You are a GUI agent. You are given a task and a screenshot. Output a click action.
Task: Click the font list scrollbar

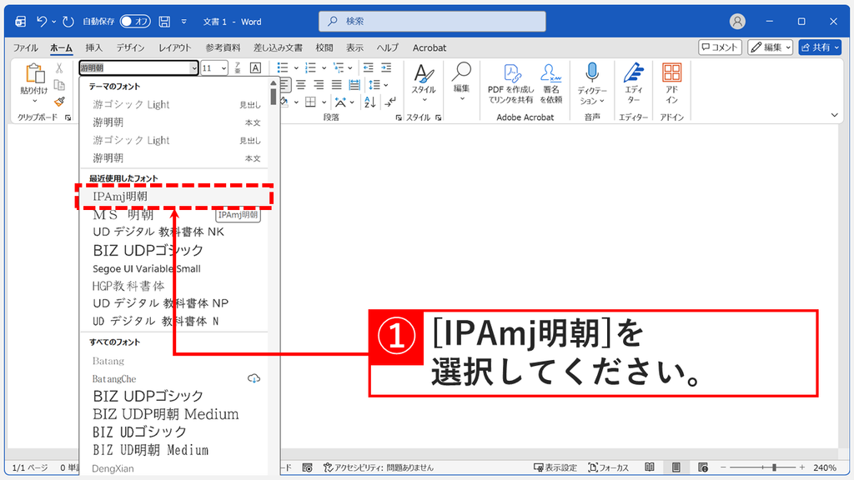pos(273,97)
